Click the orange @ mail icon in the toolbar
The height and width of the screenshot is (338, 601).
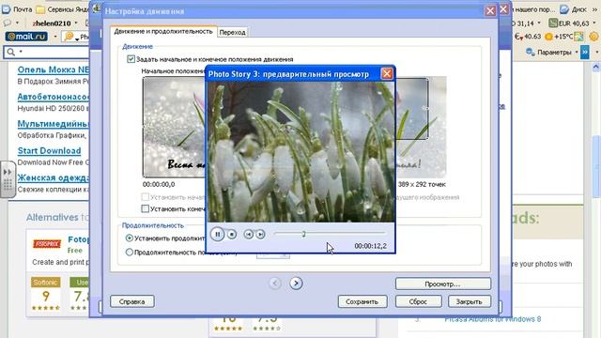coord(69,37)
